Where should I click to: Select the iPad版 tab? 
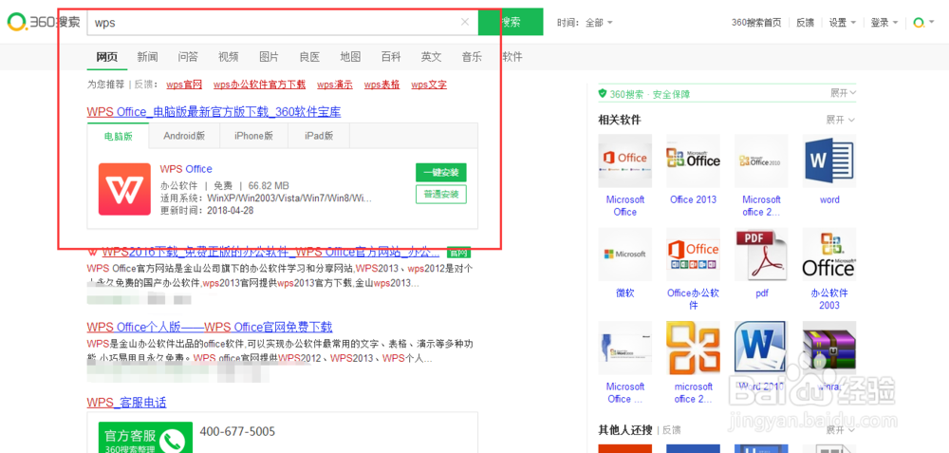[319, 136]
